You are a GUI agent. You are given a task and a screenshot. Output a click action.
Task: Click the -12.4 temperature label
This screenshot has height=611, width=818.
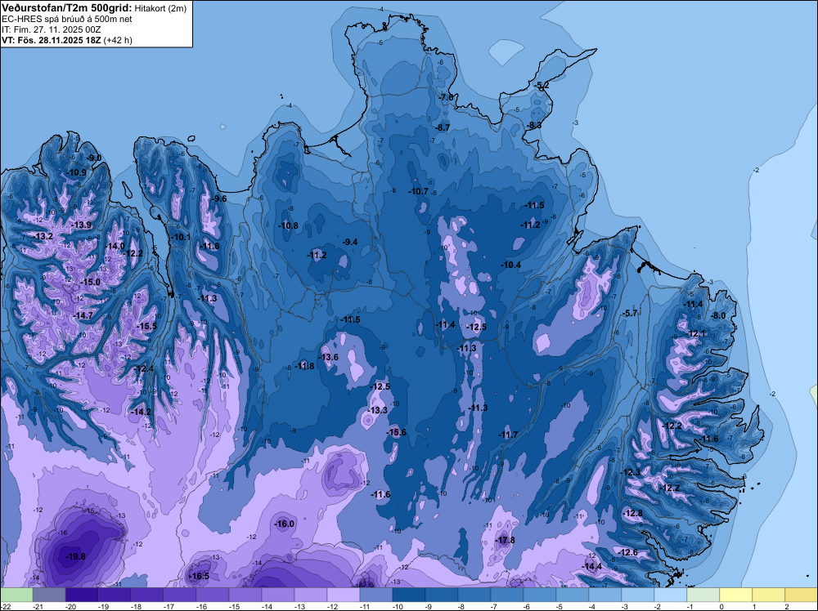(145, 368)
